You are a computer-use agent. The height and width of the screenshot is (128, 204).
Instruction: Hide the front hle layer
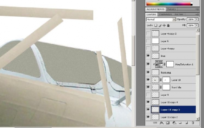click(148, 87)
